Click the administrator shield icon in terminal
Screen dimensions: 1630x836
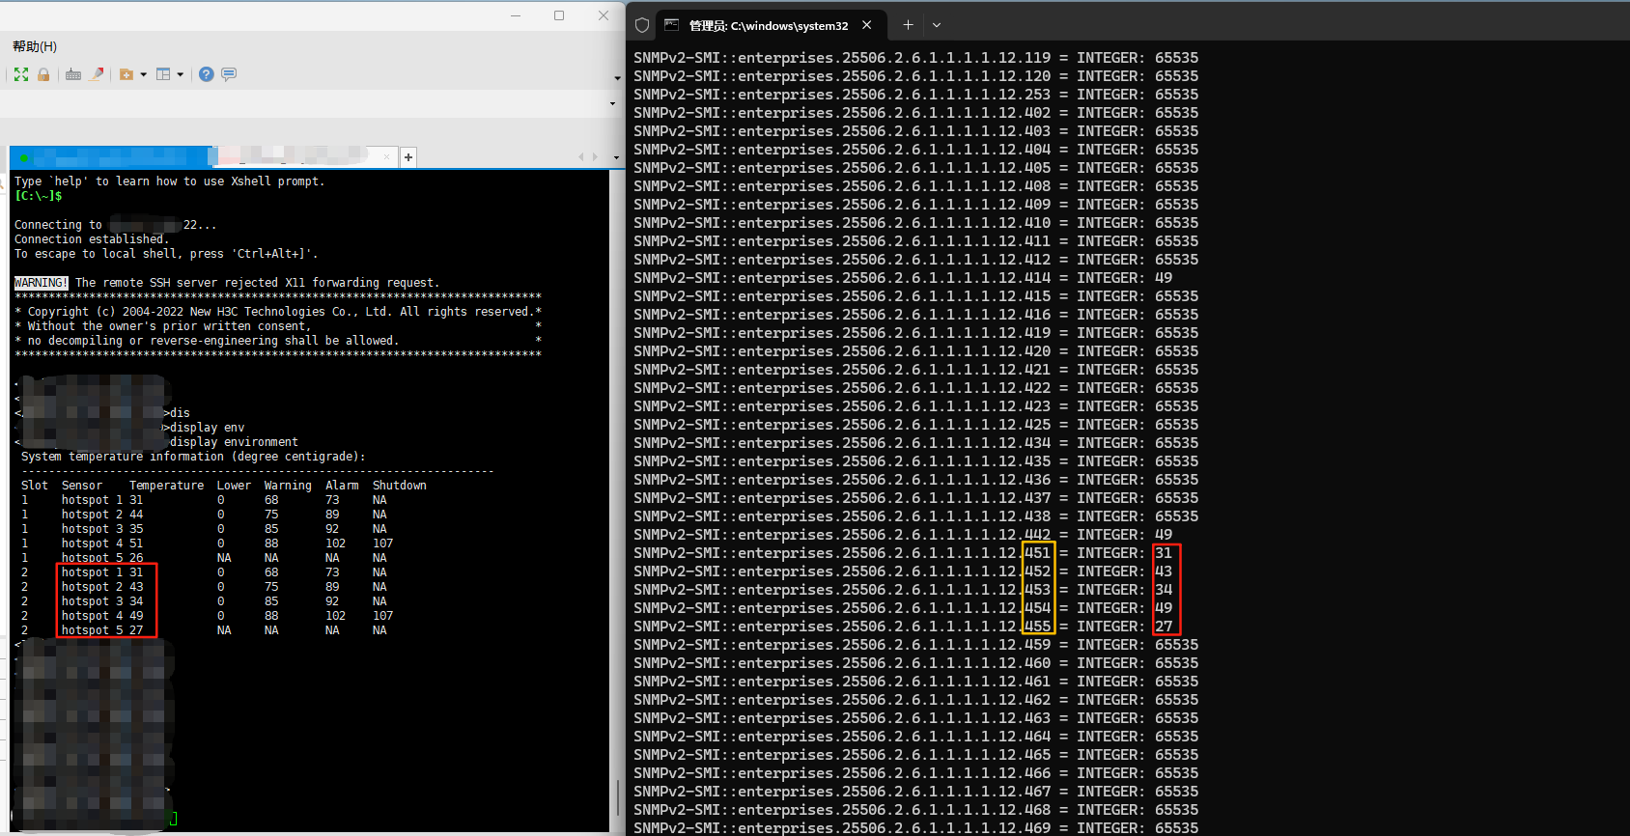[642, 25]
